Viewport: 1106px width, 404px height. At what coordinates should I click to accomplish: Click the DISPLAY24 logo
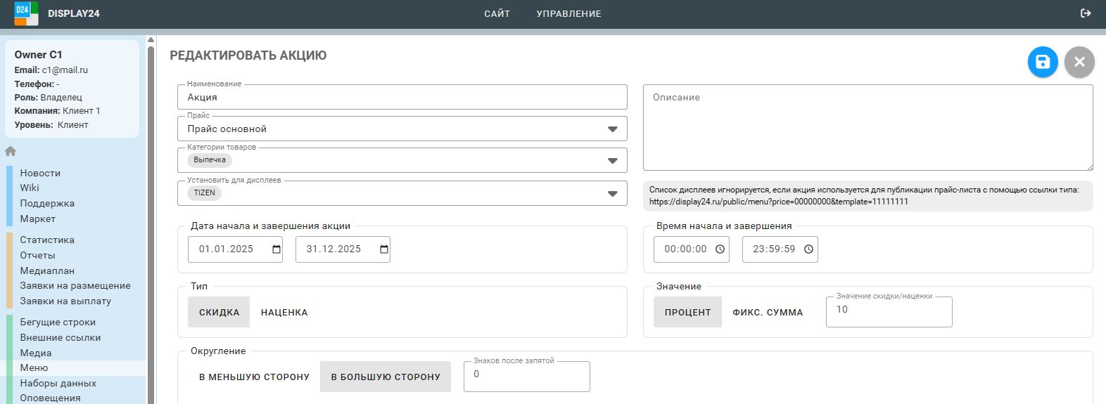pyautogui.click(x=27, y=13)
